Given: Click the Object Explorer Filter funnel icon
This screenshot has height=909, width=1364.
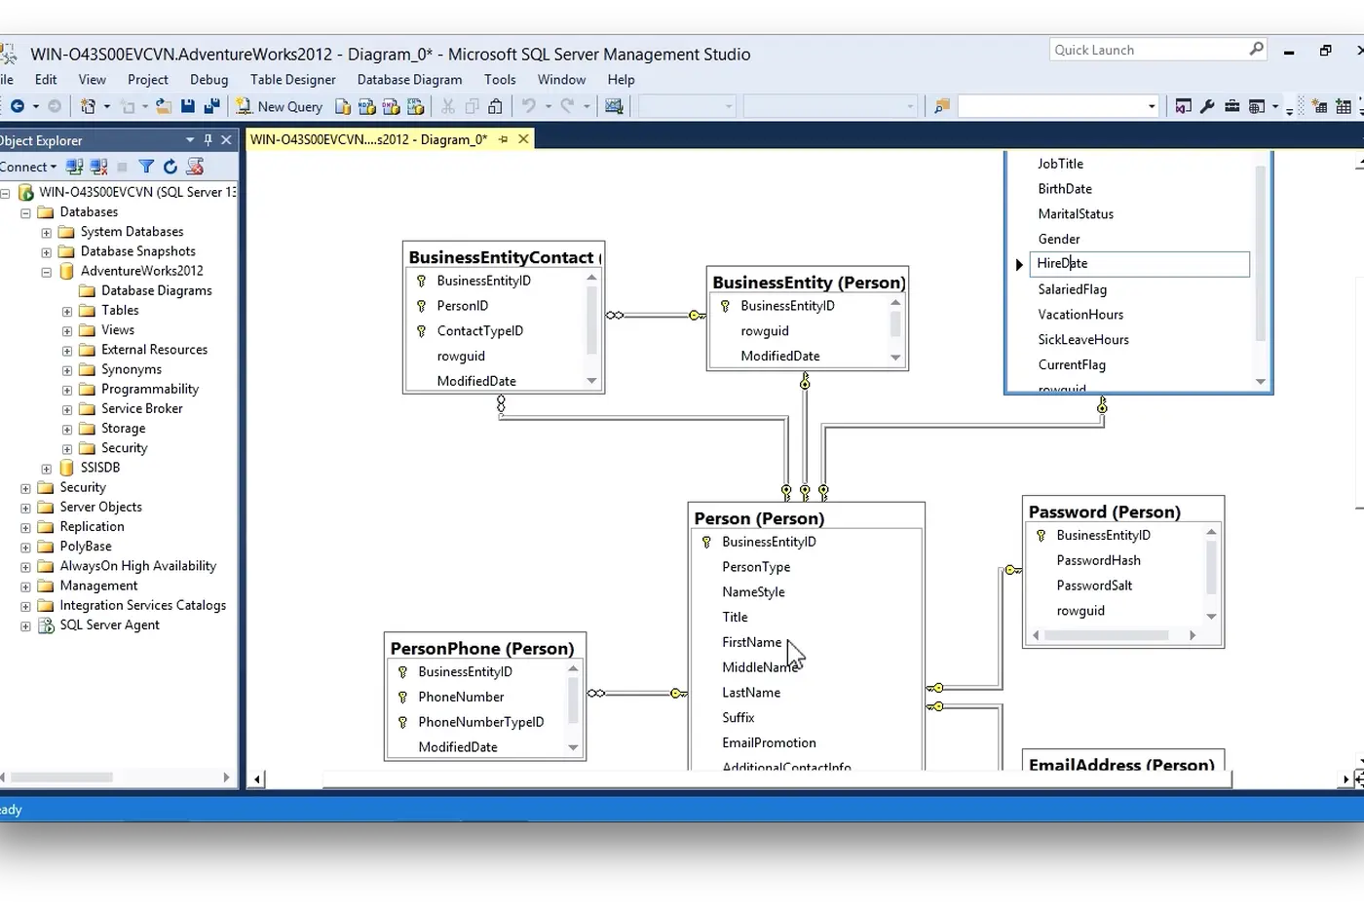Looking at the screenshot, I should point(146,167).
